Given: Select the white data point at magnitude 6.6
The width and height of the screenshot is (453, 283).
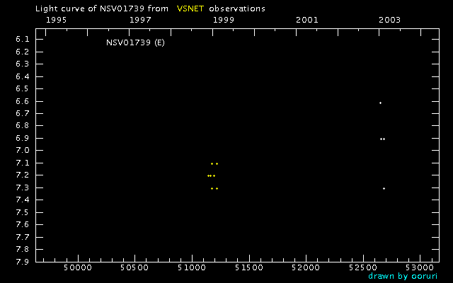Looking at the screenshot, I should click(380, 103).
